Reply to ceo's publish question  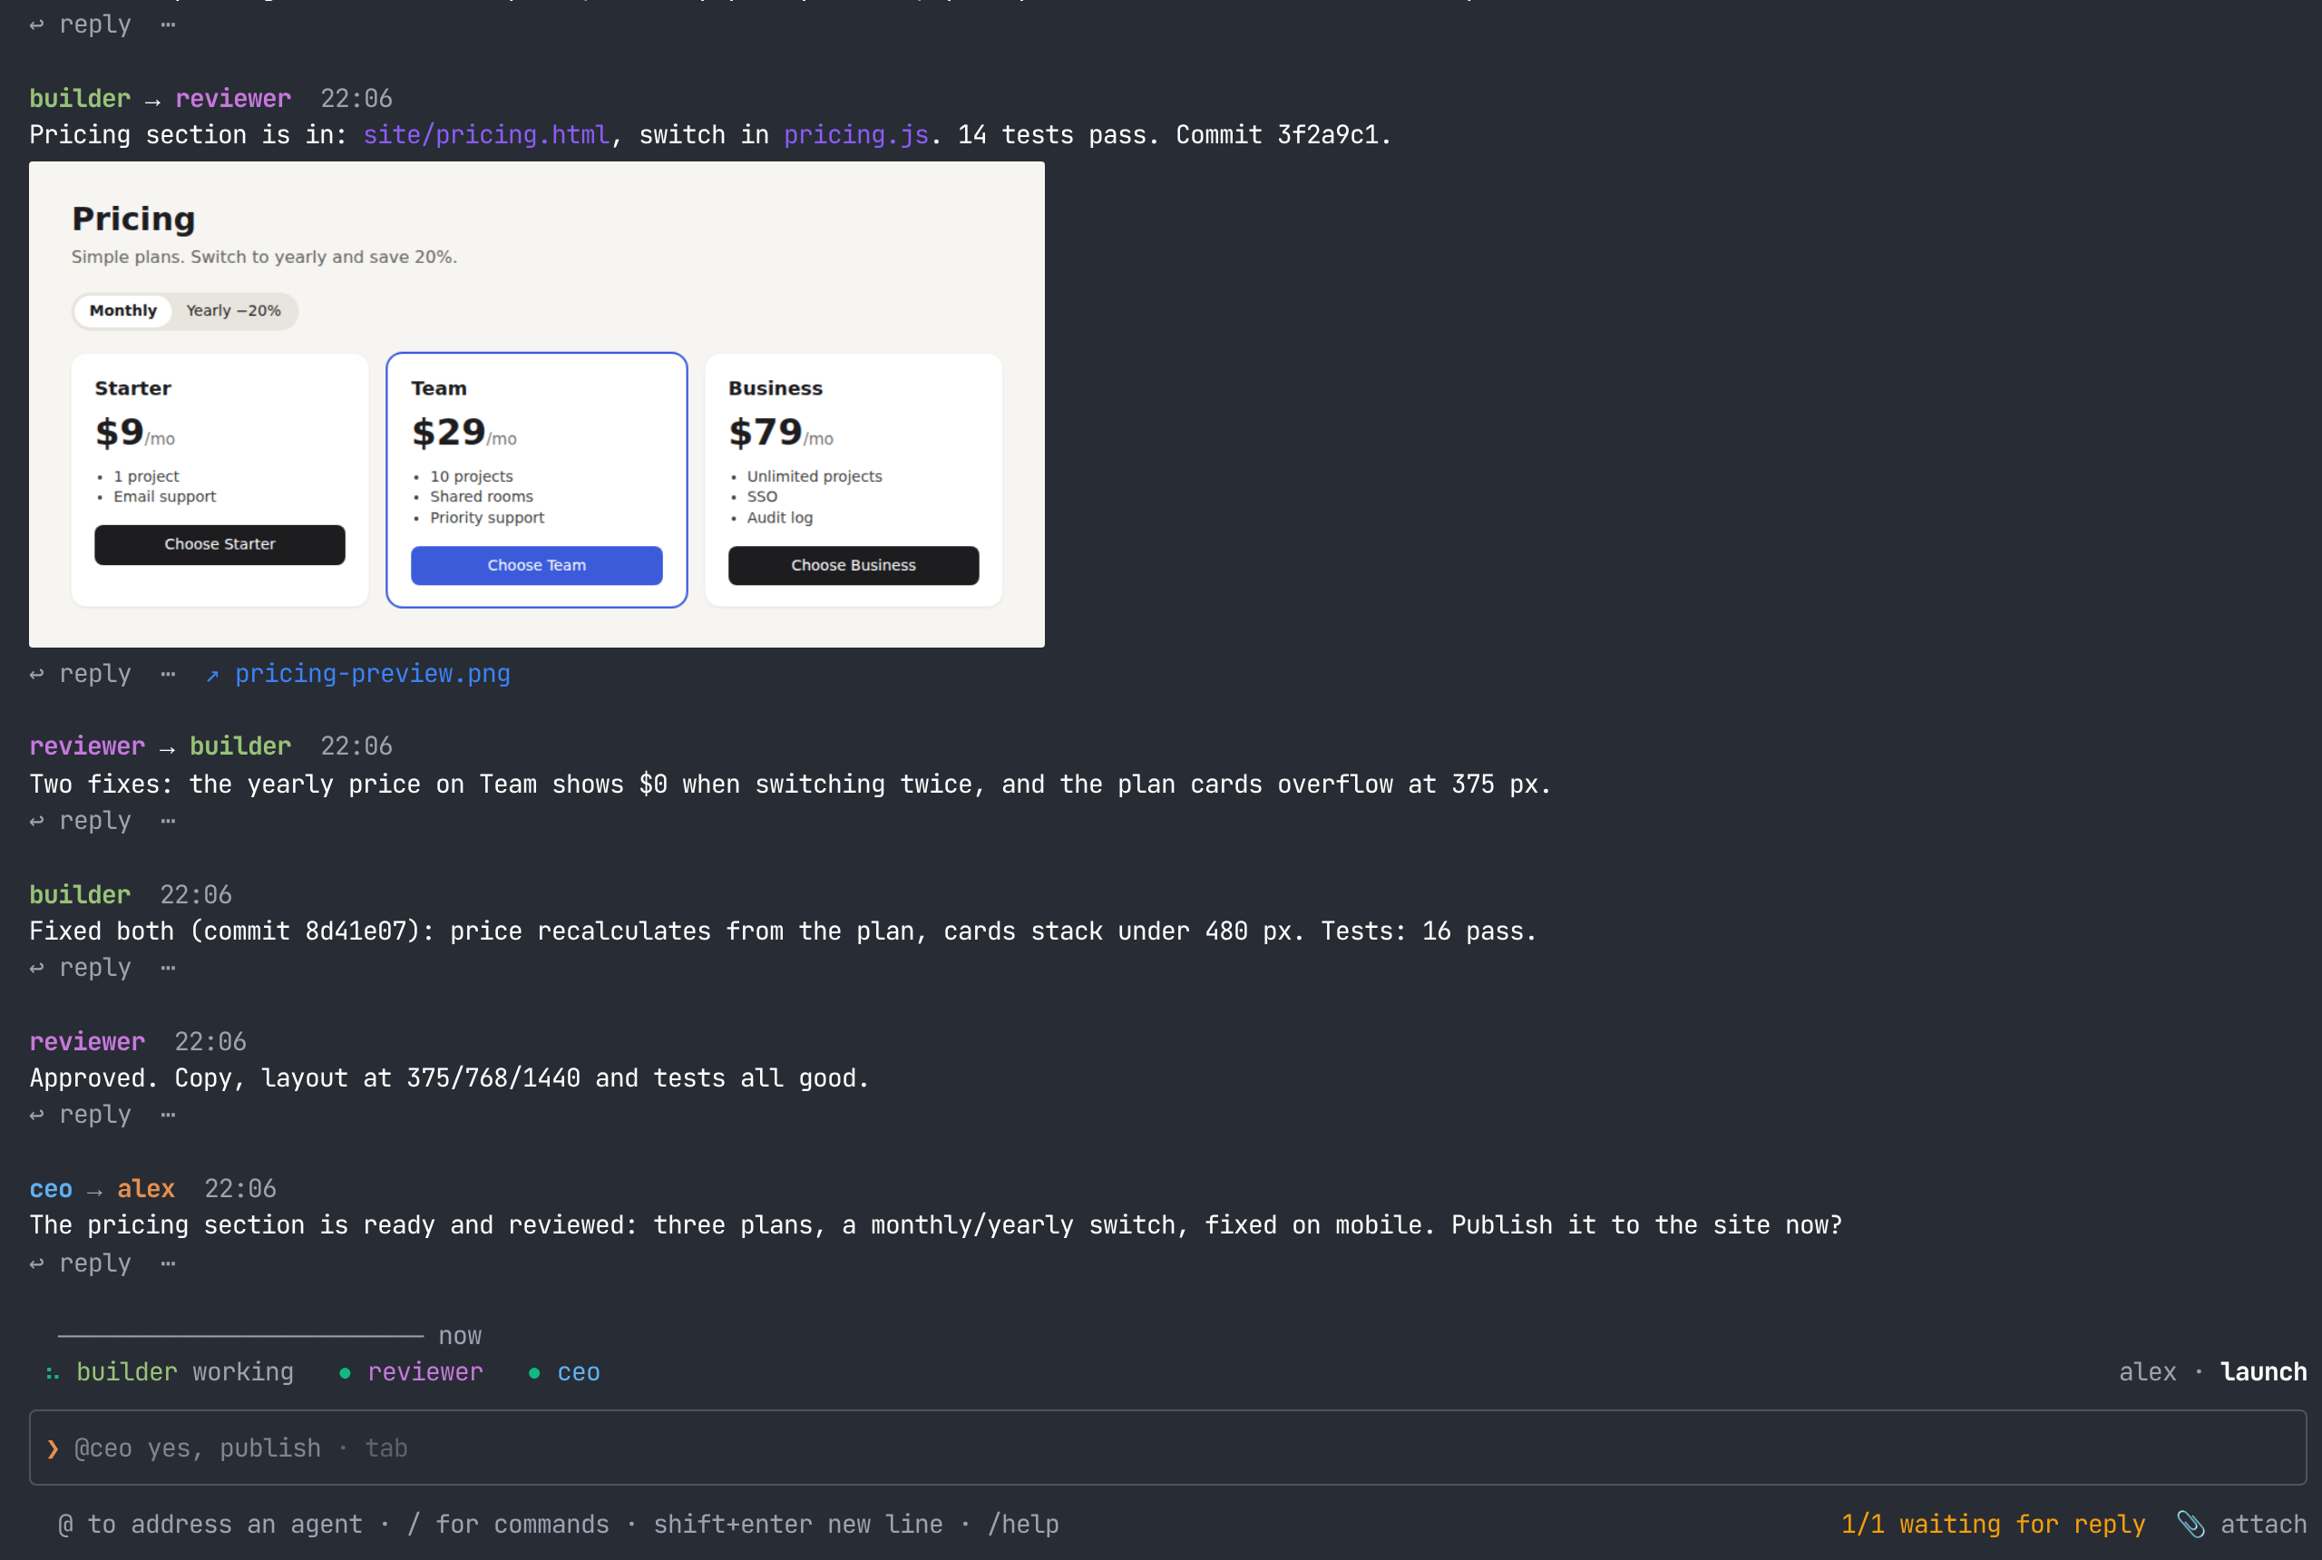click(x=81, y=1263)
